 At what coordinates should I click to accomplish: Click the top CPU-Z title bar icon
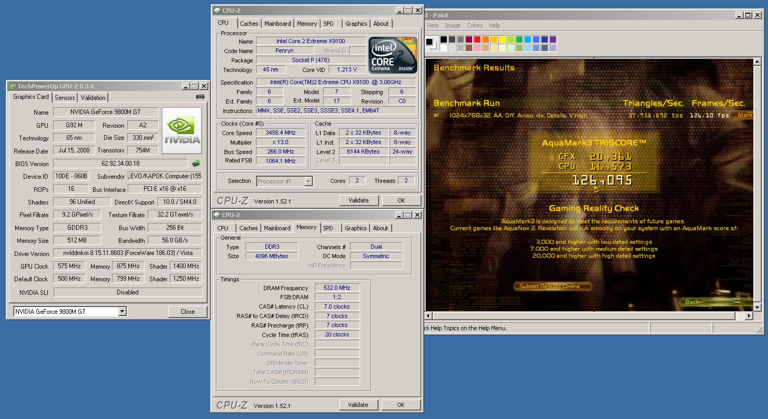(217, 11)
